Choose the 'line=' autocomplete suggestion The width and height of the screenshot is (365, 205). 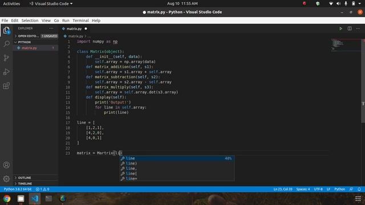[x=177, y=178]
